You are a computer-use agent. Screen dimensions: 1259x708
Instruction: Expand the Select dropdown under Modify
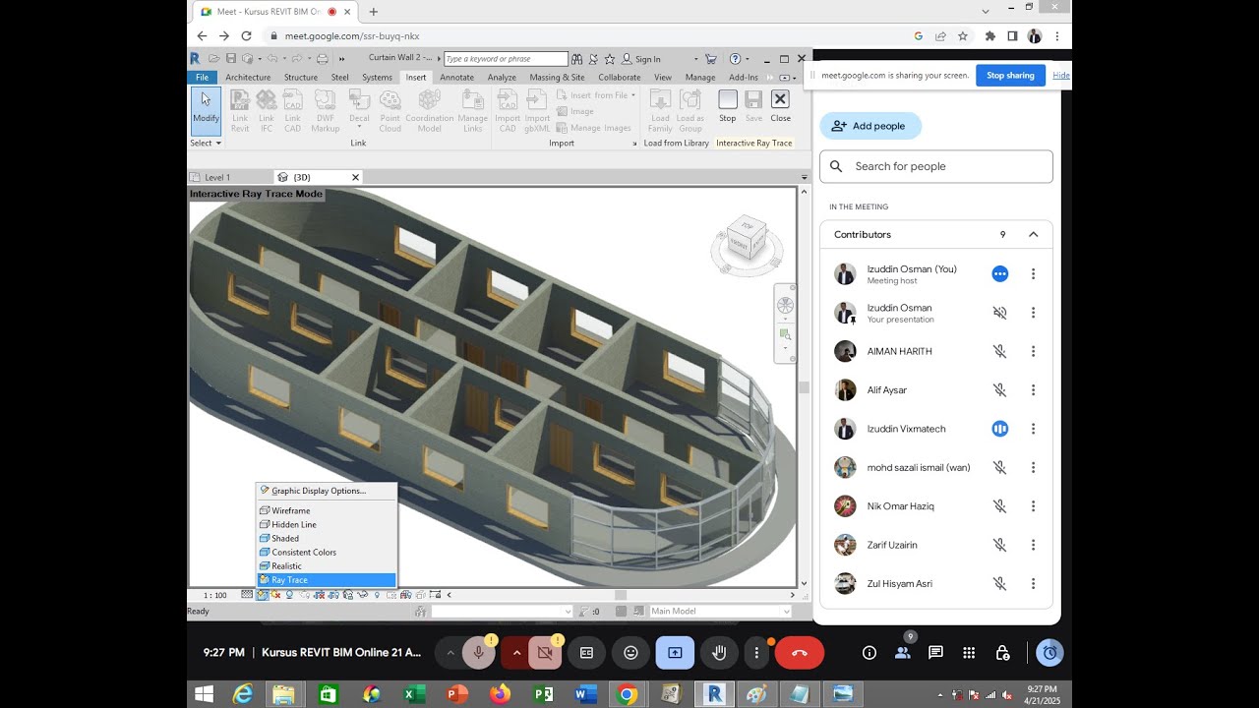click(x=206, y=144)
